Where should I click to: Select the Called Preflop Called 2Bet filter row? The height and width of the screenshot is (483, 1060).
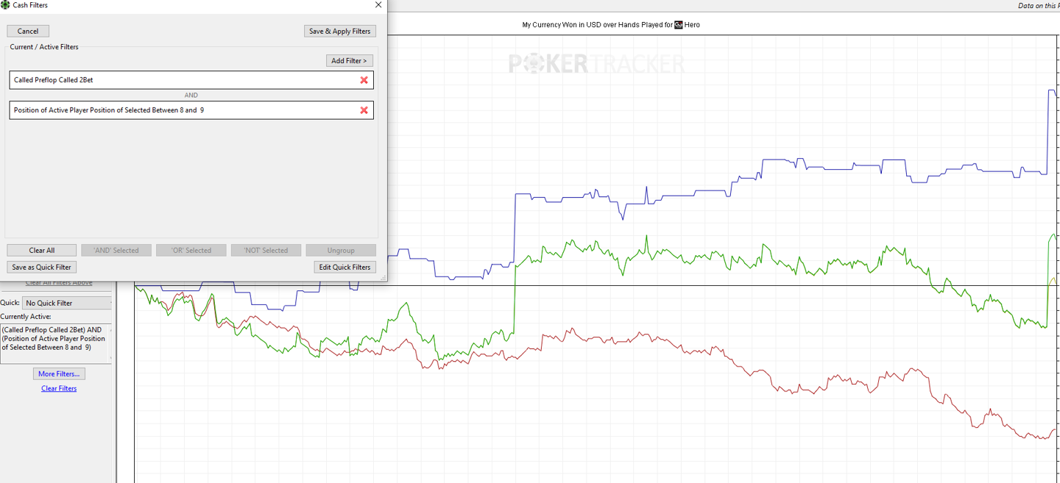click(x=177, y=80)
